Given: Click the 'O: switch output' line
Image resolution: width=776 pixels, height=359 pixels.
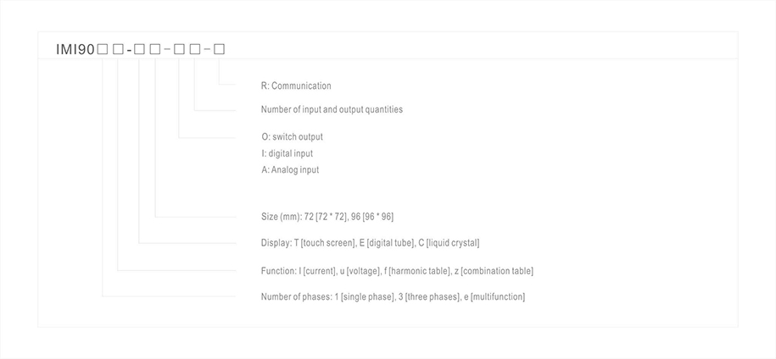Looking at the screenshot, I should 293,137.
